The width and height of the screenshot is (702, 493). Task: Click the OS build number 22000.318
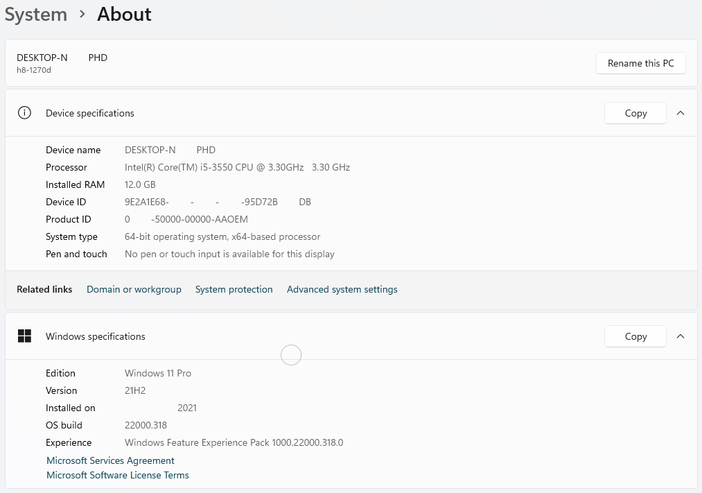pyautogui.click(x=146, y=425)
